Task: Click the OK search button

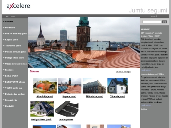Action: point(164,22)
